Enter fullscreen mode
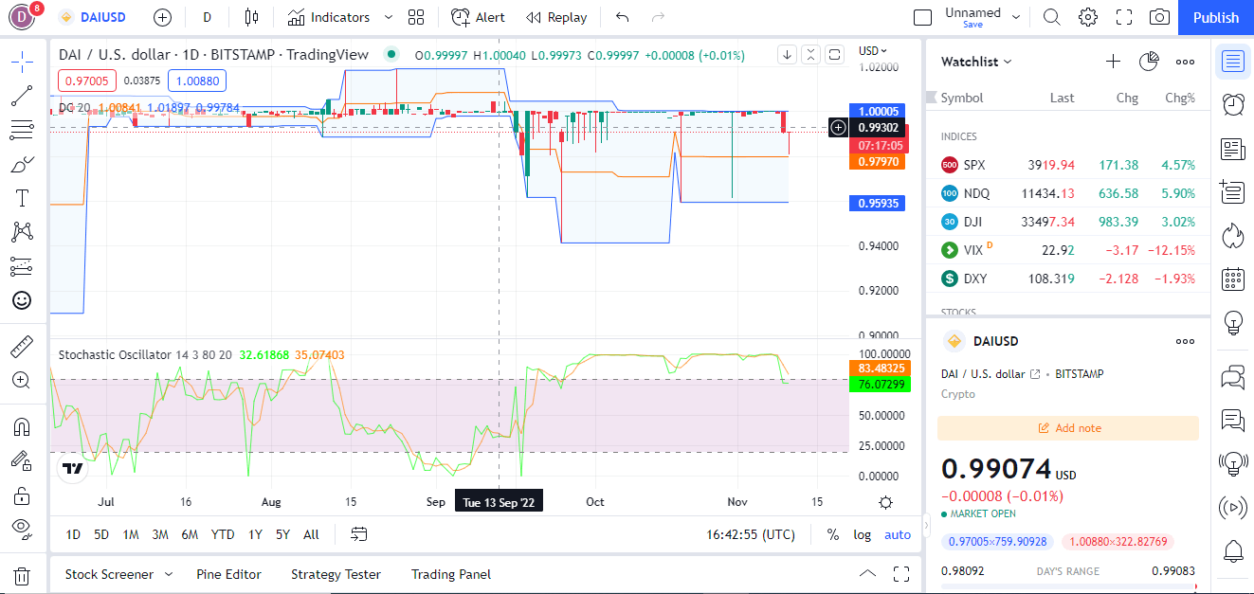1254x594 pixels. (1124, 17)
